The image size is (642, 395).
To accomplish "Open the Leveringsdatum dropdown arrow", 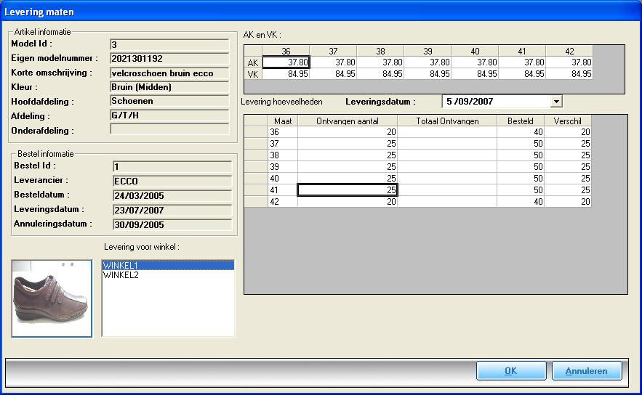I will click(556, 102).
